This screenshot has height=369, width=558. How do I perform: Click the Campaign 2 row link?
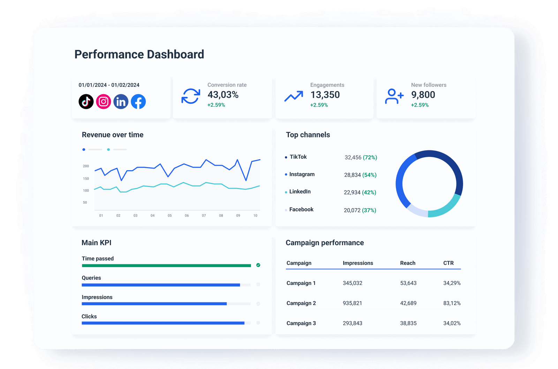pos(301,303)
